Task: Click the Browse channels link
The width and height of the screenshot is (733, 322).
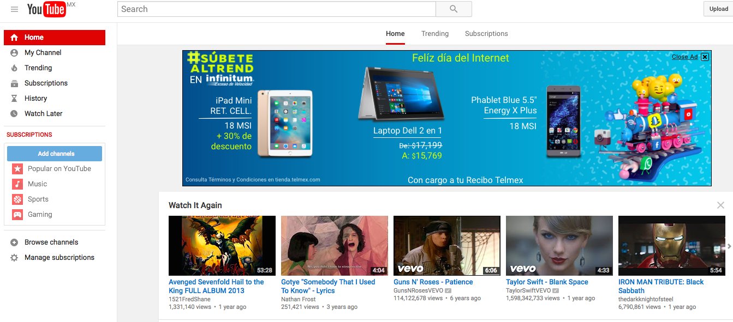Action: point(50,242)
